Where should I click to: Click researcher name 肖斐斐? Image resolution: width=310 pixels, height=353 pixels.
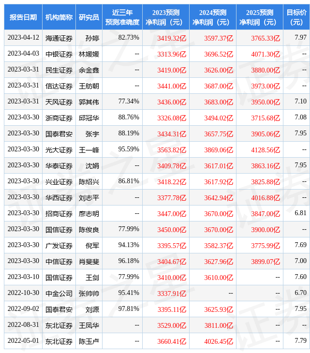(89, 262)
